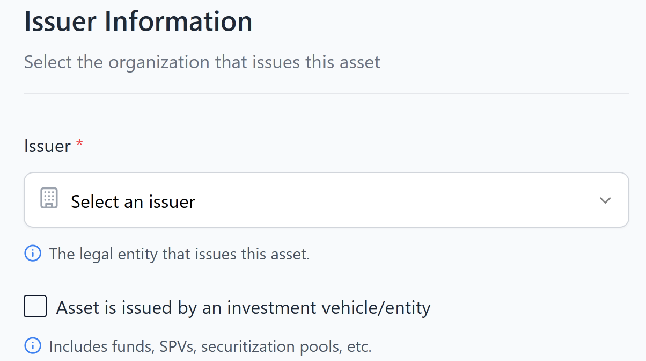This screenshot has width=646, height=361.
Task: Click the horizontal divider under the subtitle
Action: point(326,93)
